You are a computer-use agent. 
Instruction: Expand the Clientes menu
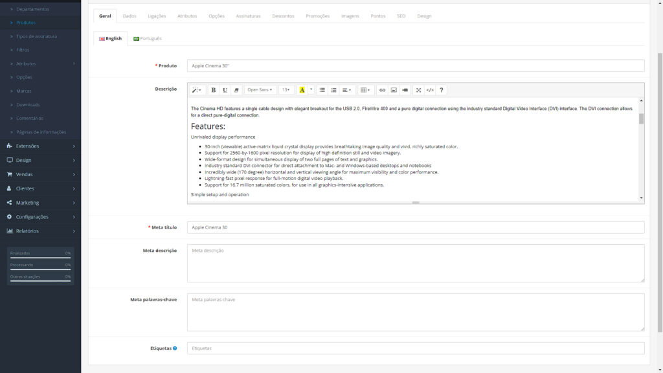41,188
